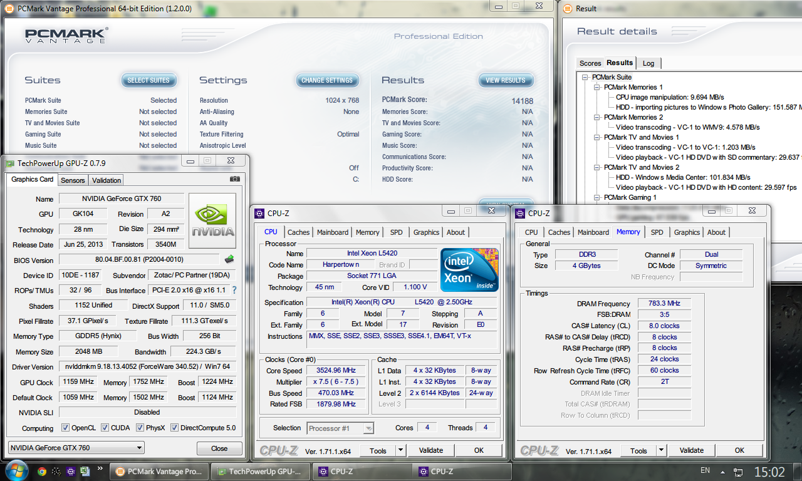Click the GPU-Z title bar icon
Screen dimensions: 802x481
click(10, 163)
